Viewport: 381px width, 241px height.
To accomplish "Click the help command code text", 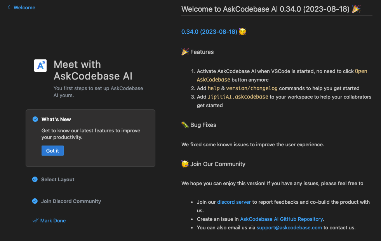I will coord(214,88).
